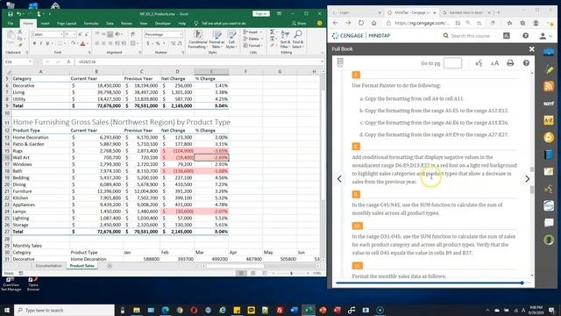Screen dimensions: 561x316
Task: Switch to Page Break Preview in the status bar
Action: [x=265, y=273]
